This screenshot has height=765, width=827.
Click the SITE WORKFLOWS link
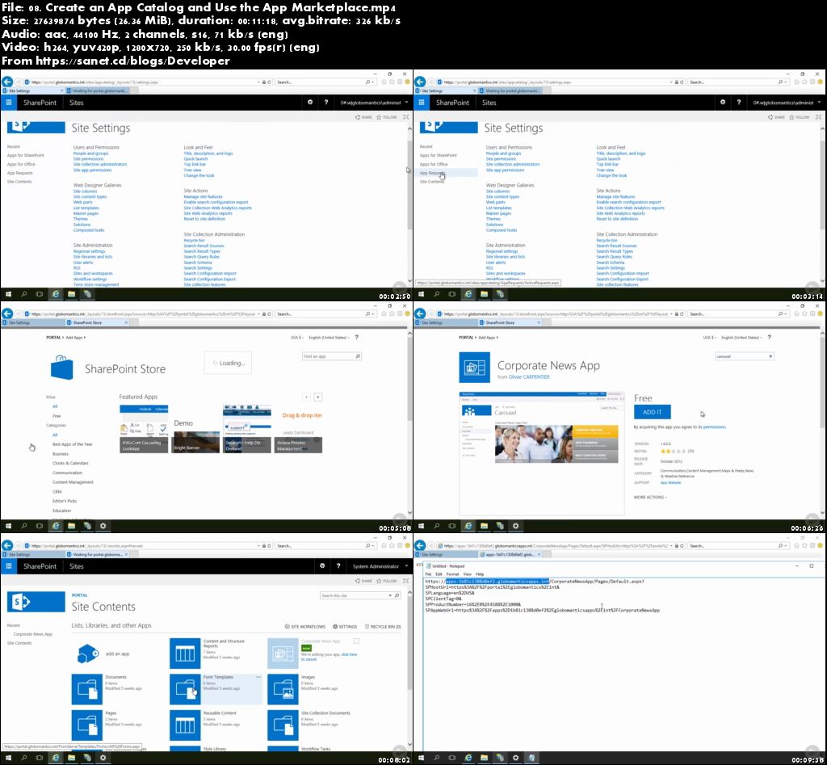point(305,627)
